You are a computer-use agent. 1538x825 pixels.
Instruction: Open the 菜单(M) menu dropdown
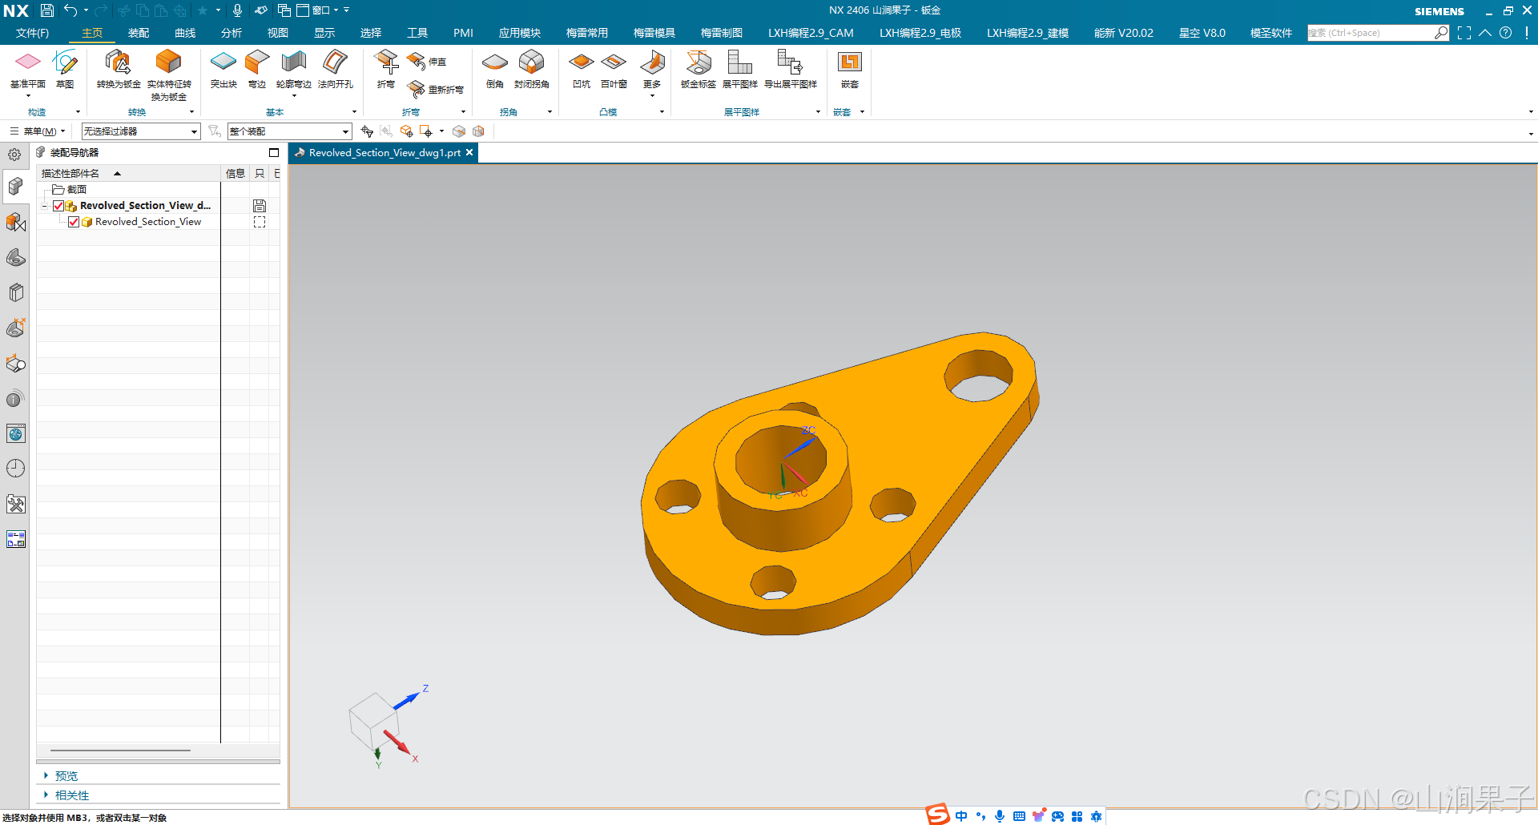pos(38,131)
